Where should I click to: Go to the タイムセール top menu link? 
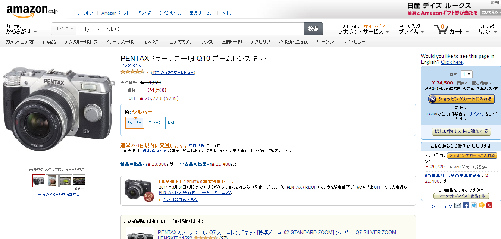click(170, 13)
